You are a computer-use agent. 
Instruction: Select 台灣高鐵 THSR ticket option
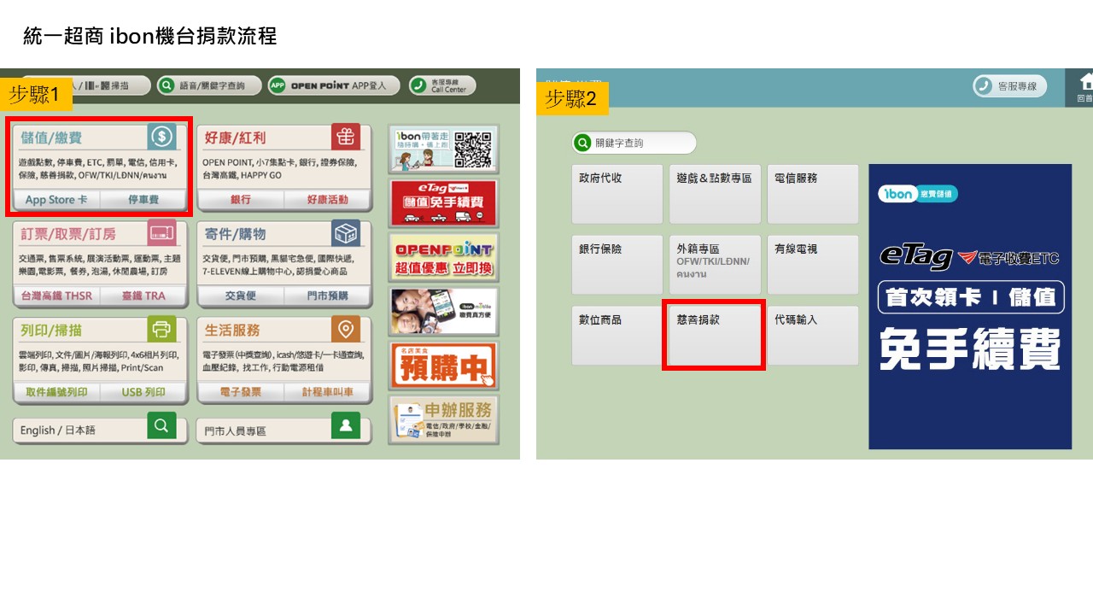56,297
